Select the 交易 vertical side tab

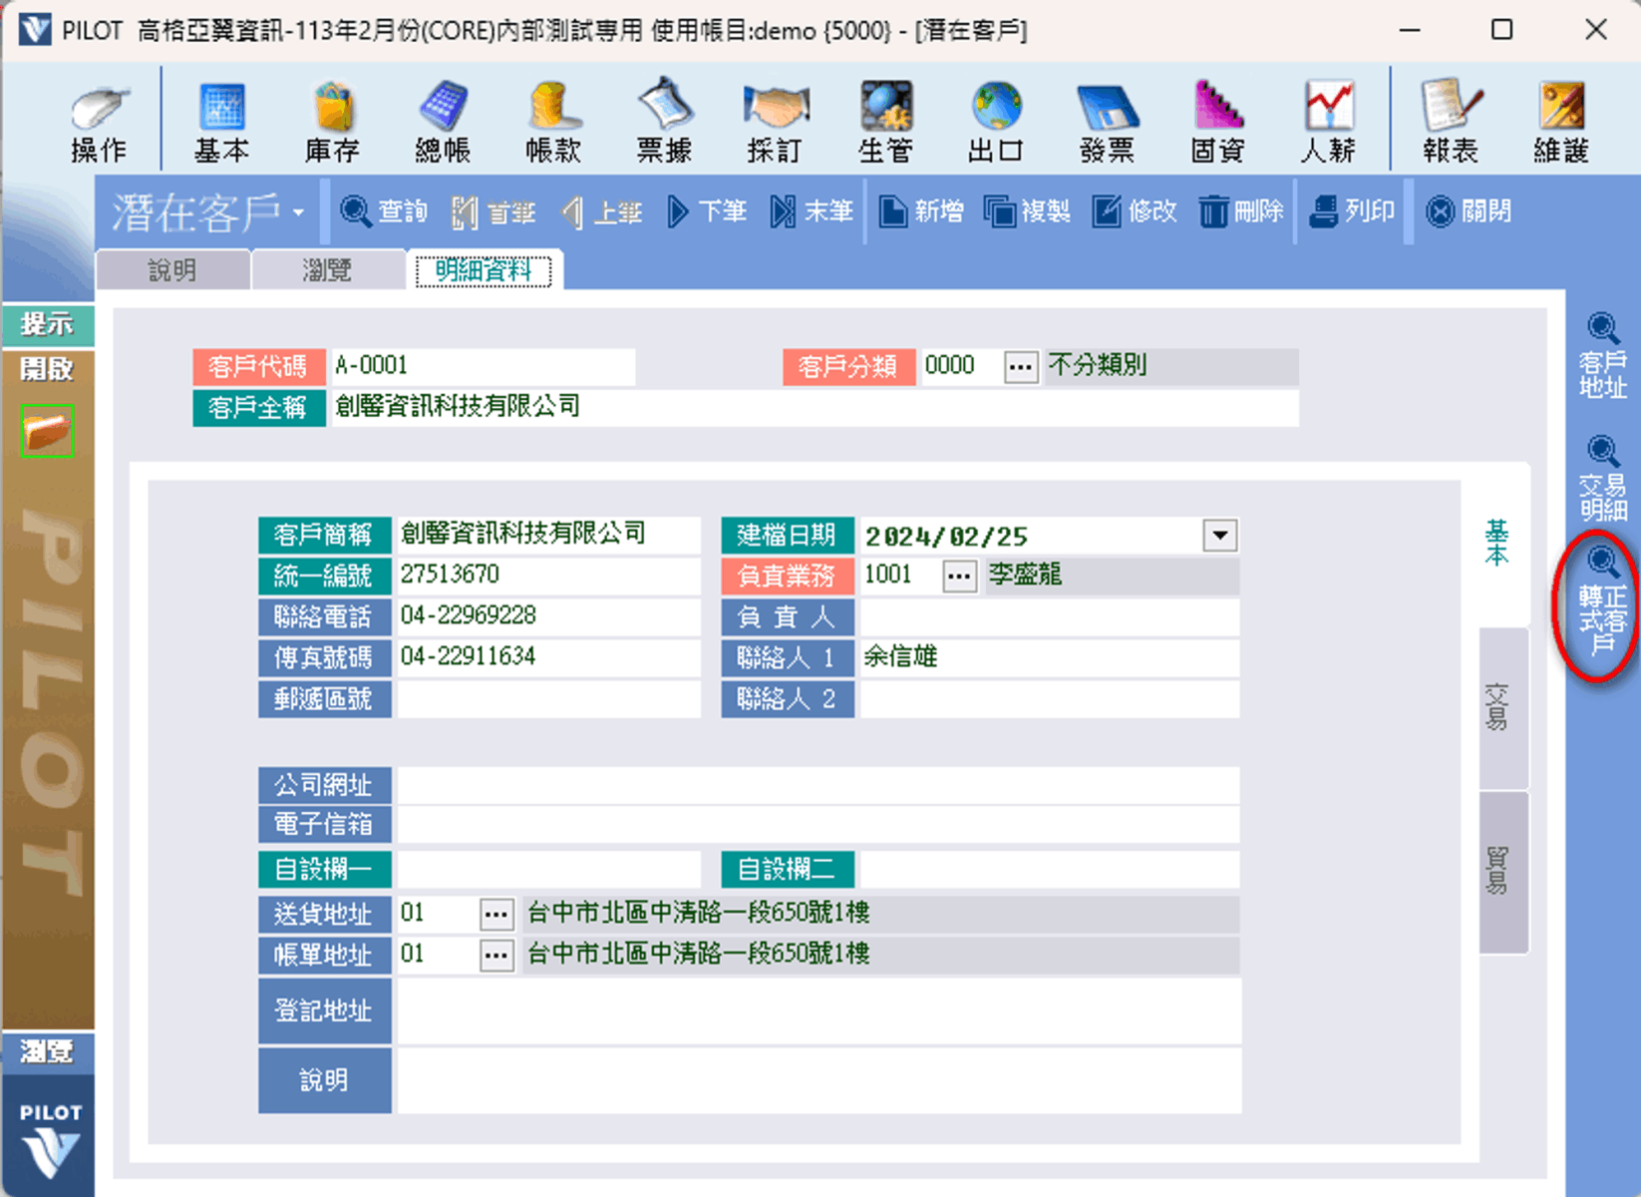[1498, 707]
